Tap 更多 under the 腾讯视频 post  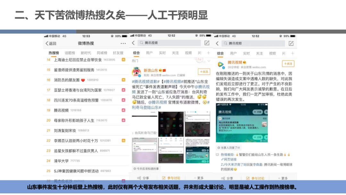pyautogui.click(x=283, y=178)
